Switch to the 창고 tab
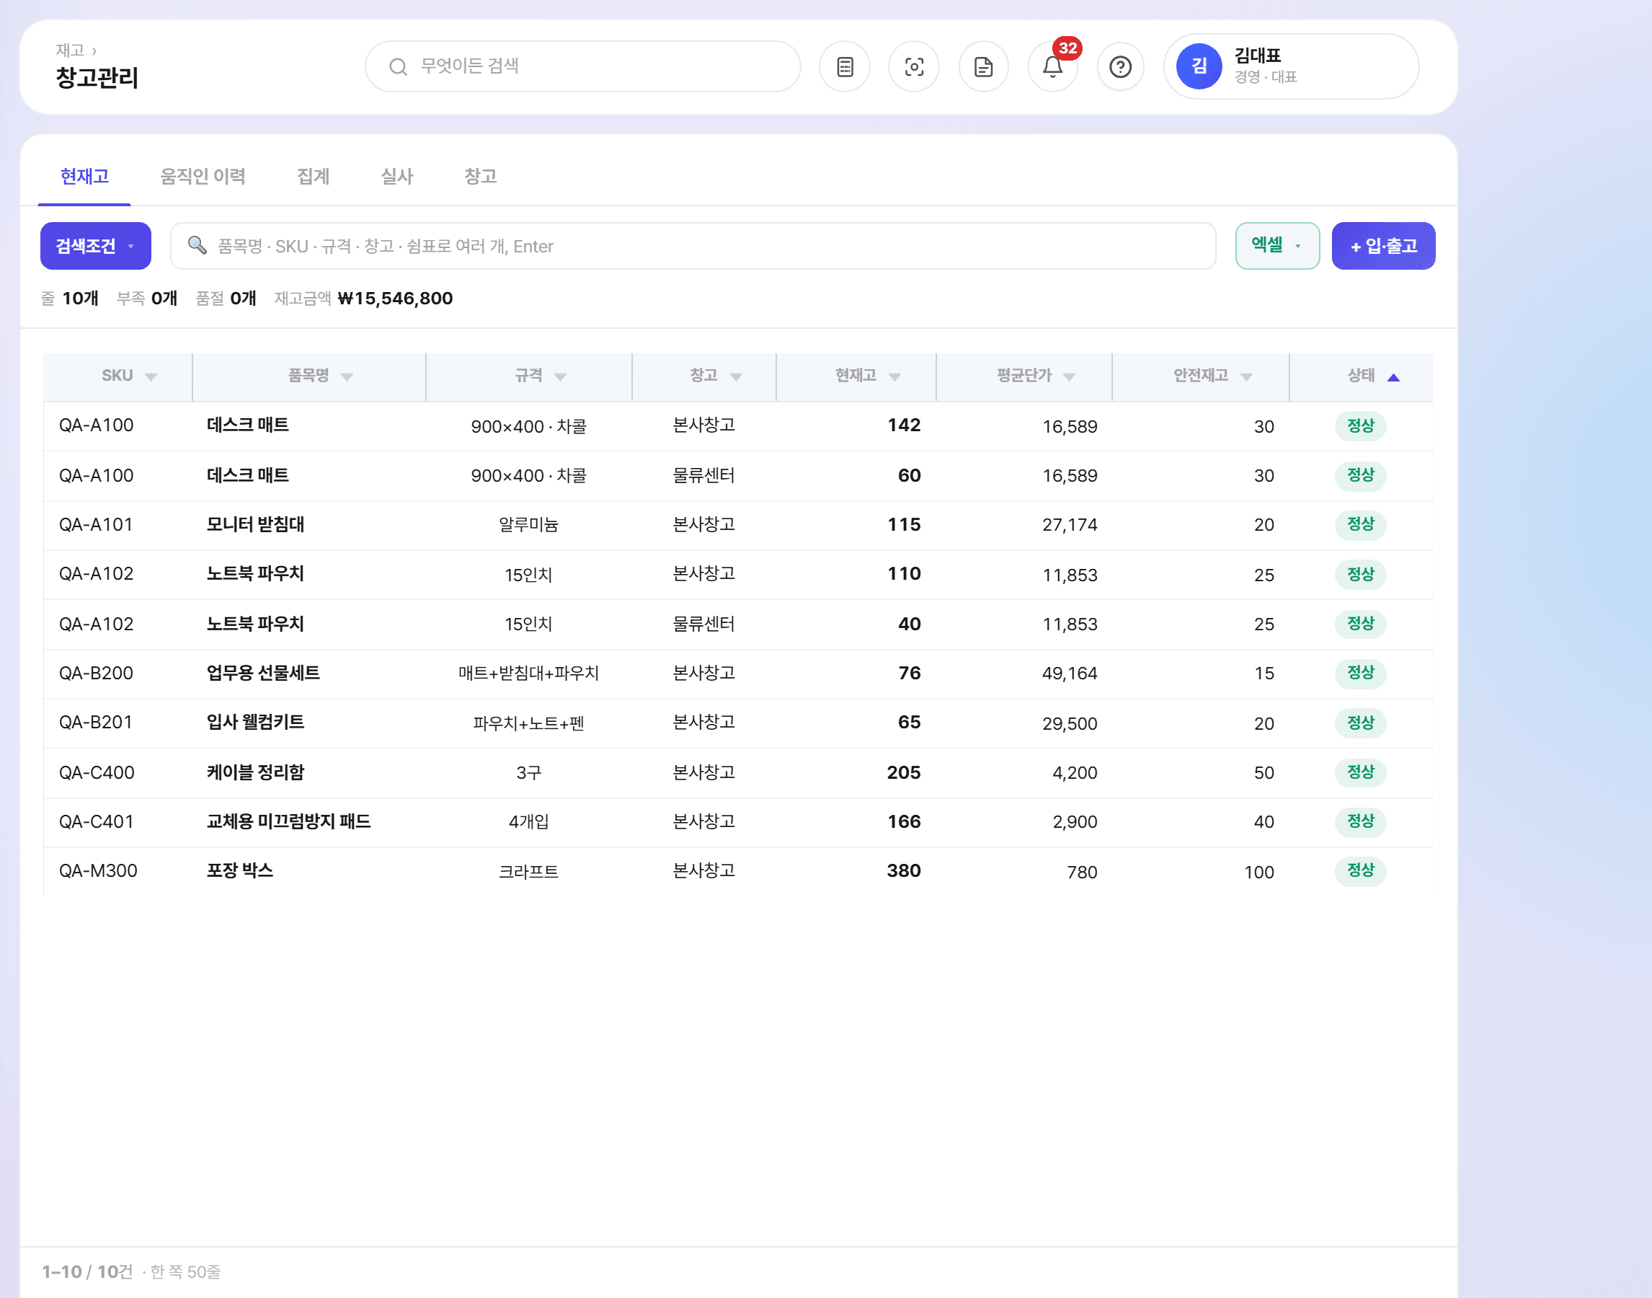This screenshot has height=1298, width=1652. point(480,176)
